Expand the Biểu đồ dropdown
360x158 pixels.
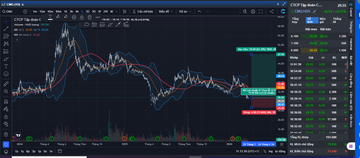tap(166, 11)
